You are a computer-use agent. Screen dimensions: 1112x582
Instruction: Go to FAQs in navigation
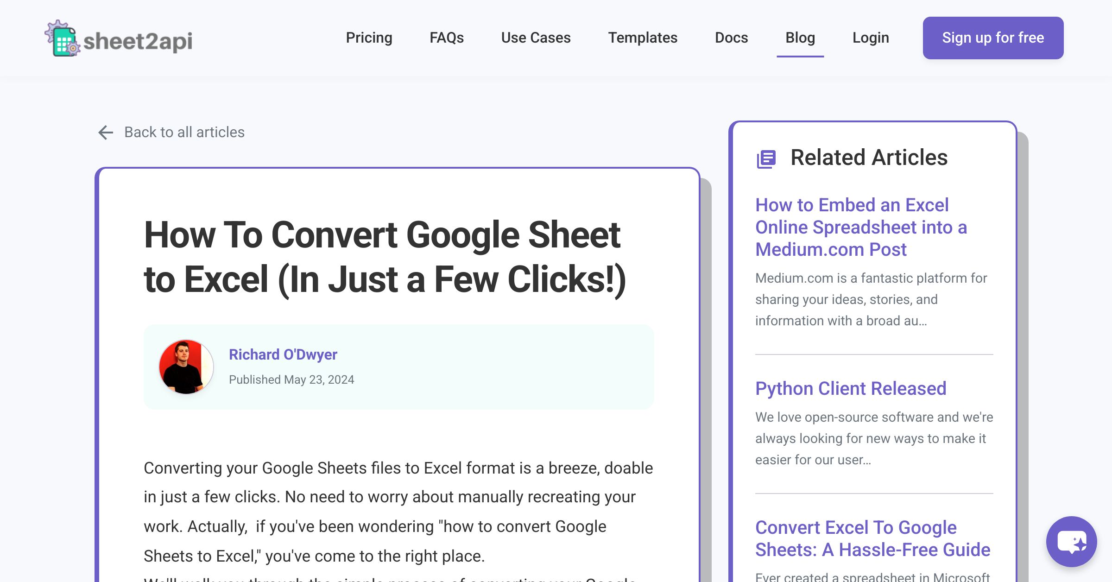coord(446,38)
